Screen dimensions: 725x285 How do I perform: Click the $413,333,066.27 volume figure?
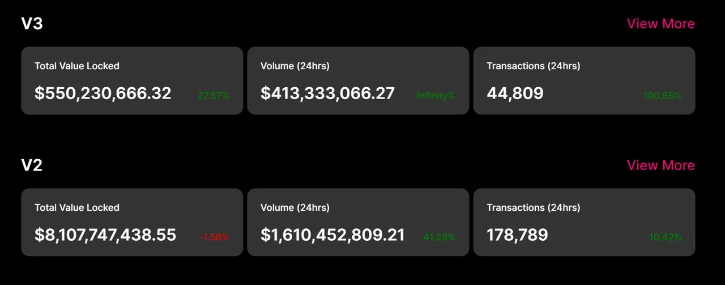click(328, 93)
